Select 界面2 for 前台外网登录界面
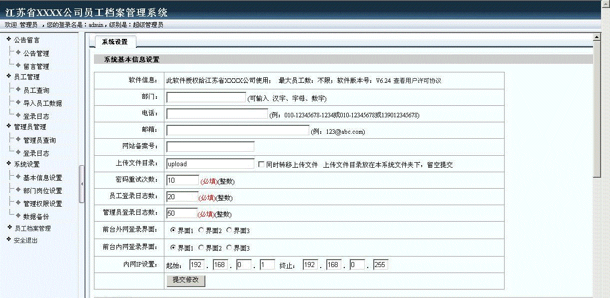This screenshot has width=610, height=298. point(201,231)
